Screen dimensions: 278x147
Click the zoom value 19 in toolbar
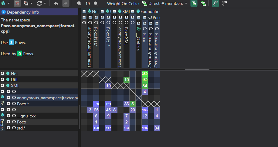click(x=88, y=4)
